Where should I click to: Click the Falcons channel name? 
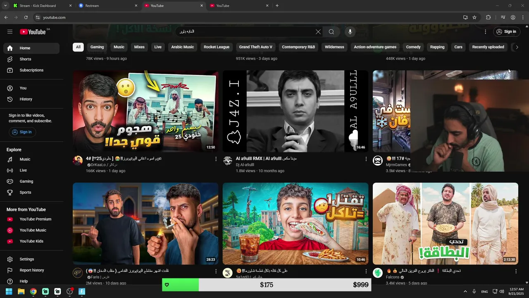(x=393, y=277)
